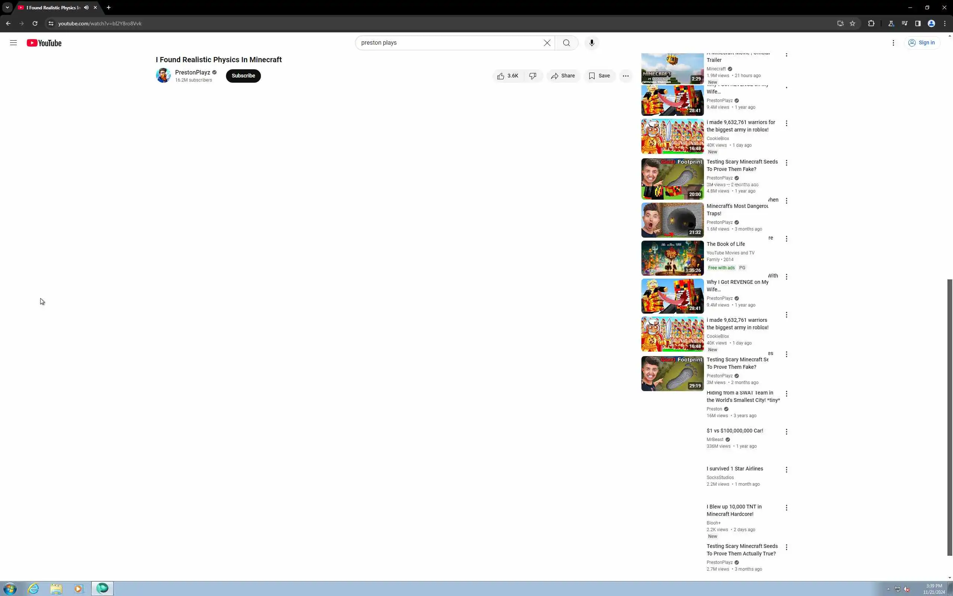Click the YouTube logo home link

(44, 43)
